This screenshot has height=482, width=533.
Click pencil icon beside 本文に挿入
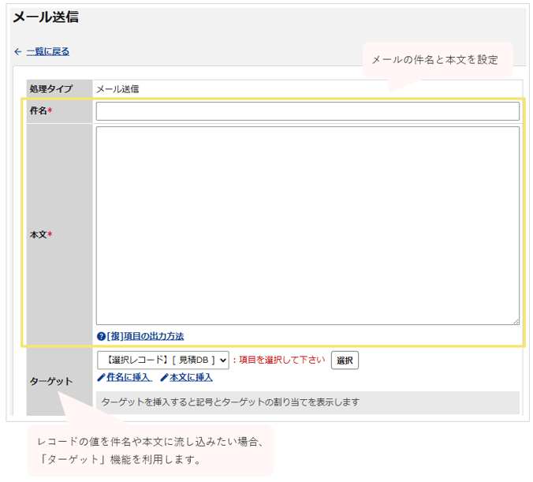point(165,377)
